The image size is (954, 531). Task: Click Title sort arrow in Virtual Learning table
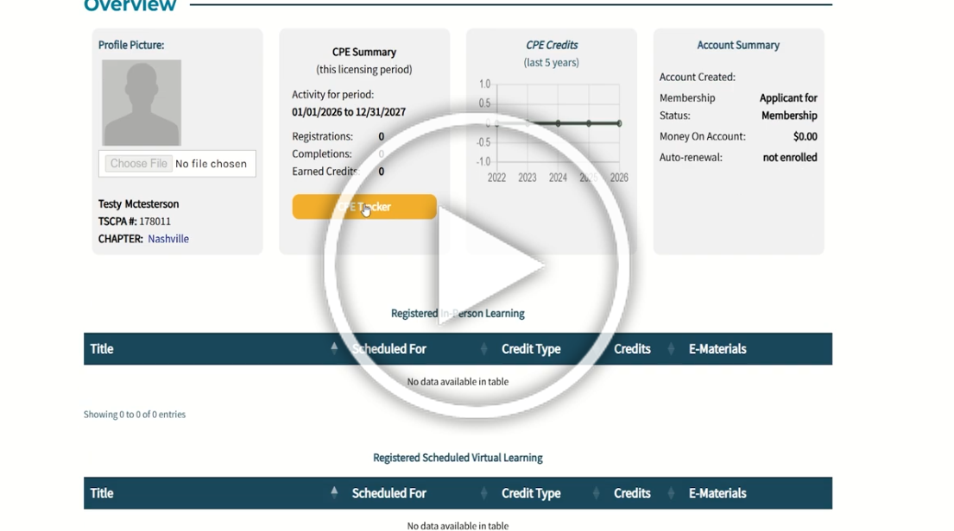pos(334,493)
